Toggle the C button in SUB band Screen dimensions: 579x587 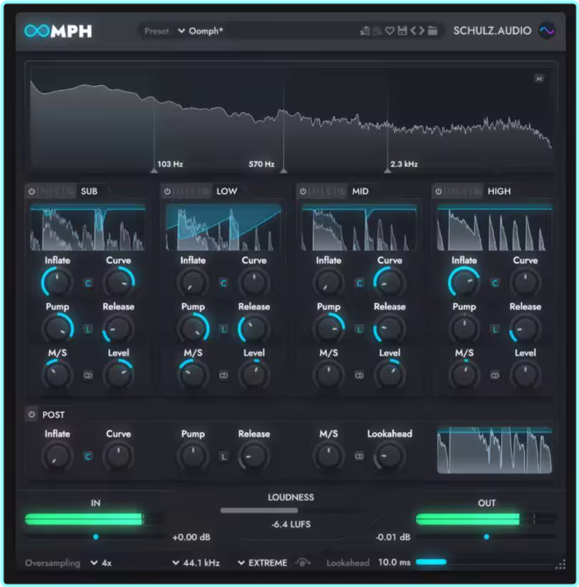88,283
